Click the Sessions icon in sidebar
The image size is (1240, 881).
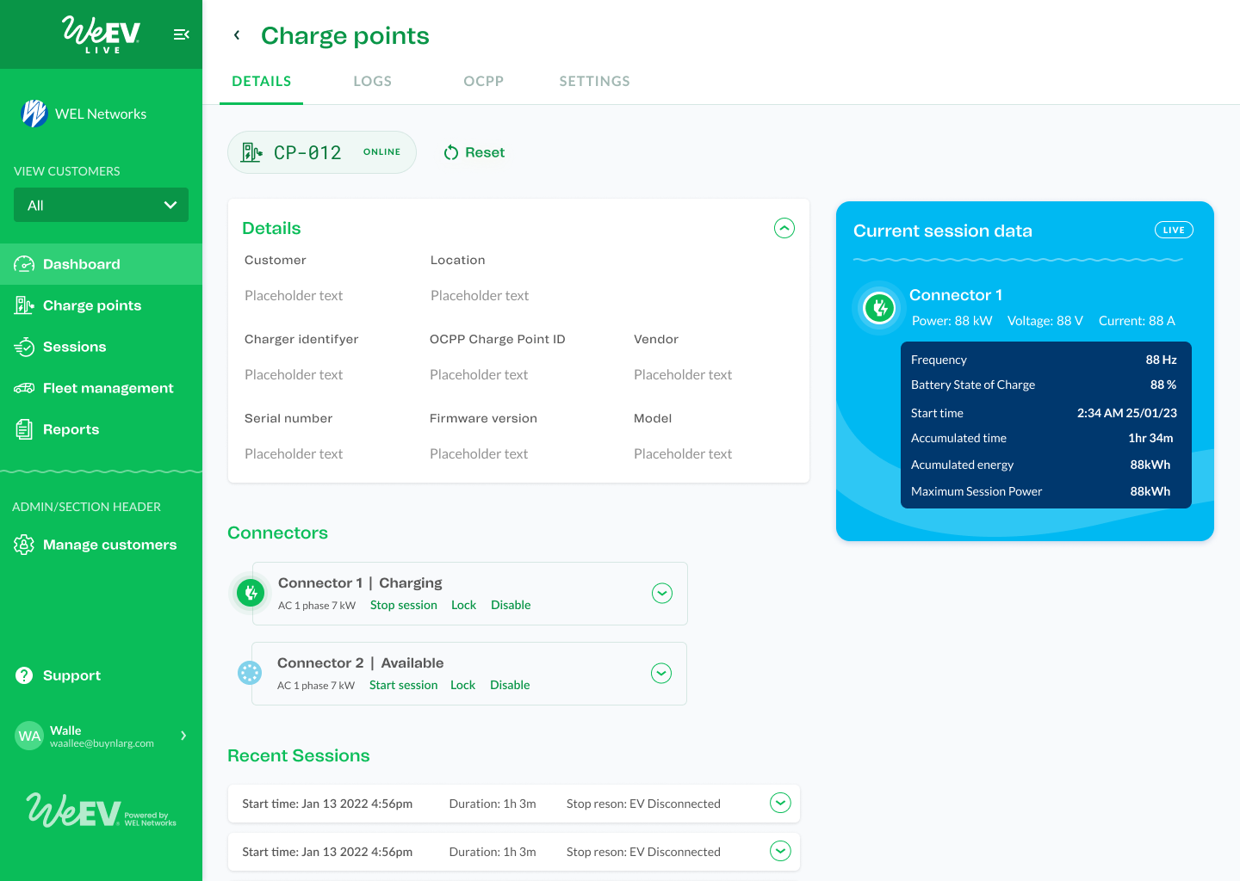(x=24, y=347)
